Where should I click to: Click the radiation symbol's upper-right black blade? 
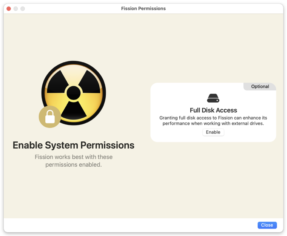click(90, 83)
